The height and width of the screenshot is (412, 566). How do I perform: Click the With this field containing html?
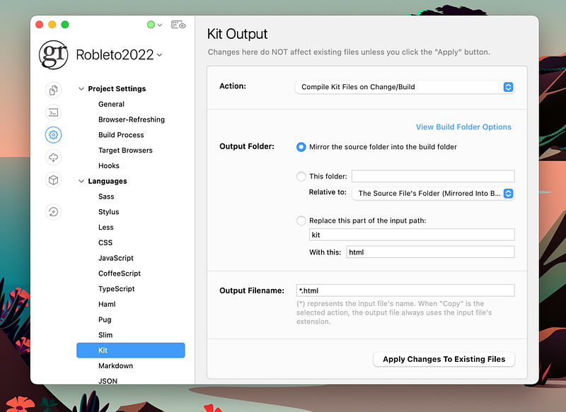click(x=431, y=252)
